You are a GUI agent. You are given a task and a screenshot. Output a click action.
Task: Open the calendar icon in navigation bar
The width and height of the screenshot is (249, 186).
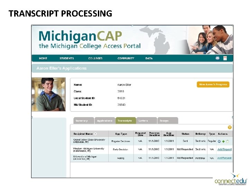(x=225, y=58)
